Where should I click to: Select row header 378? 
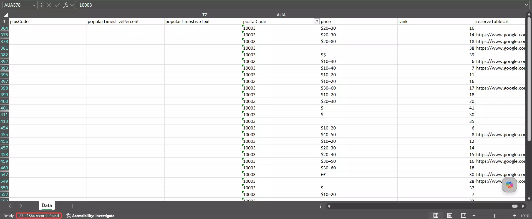4,41
